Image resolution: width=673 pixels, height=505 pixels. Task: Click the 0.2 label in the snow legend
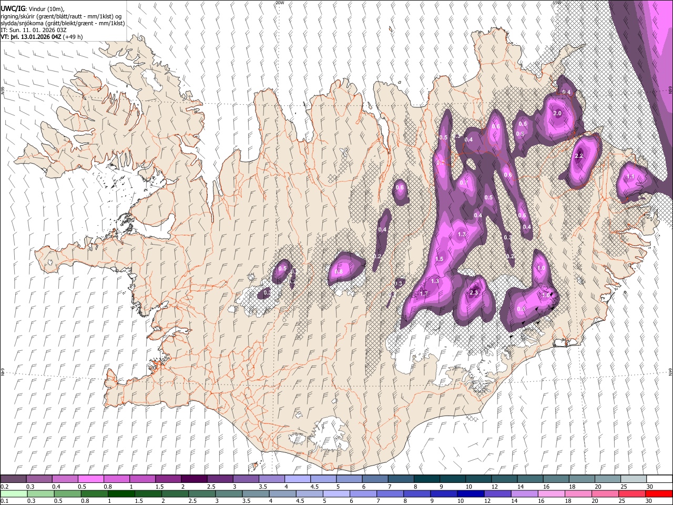pos(4,487)
